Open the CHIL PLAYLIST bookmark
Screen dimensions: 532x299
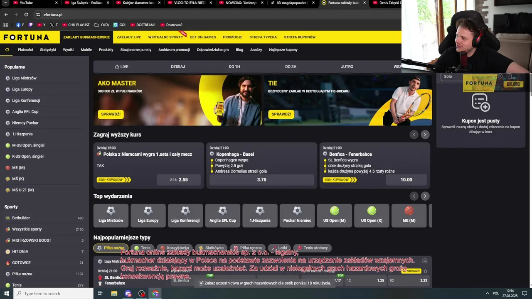coord(76,25)
